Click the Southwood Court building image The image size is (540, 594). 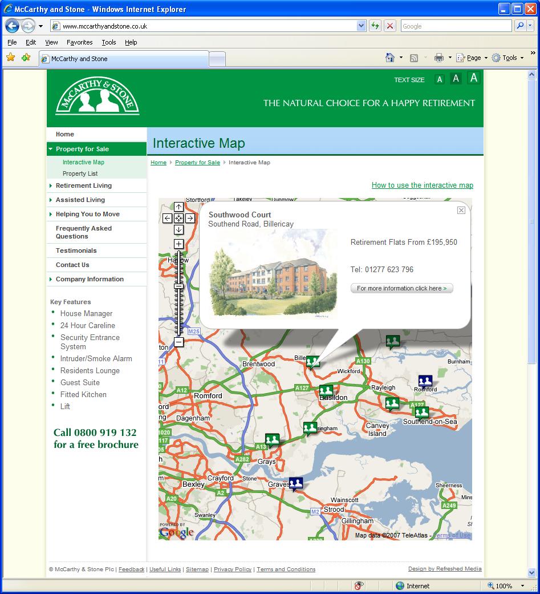(273, 273)
